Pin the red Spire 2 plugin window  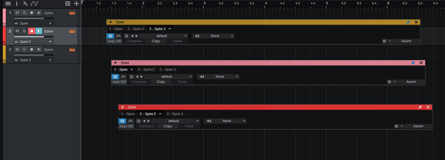tap(420, 107)
